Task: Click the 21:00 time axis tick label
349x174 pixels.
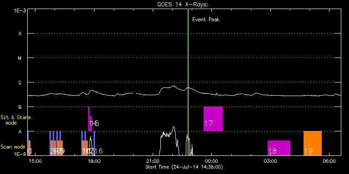Action: click(x=153, y=161)
